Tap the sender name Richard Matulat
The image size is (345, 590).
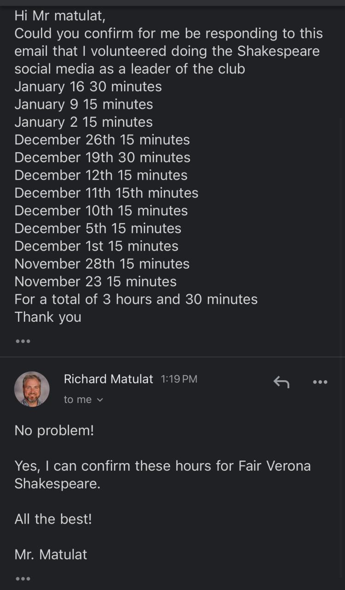(x=108, y=379)
